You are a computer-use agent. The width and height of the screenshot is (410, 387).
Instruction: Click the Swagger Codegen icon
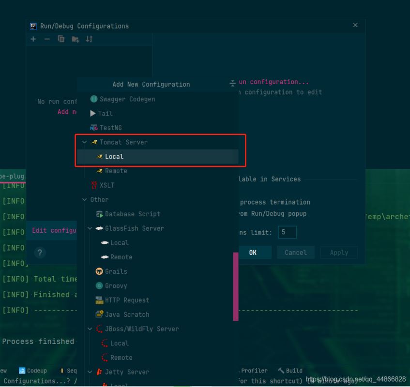click(x=93, y=99)
